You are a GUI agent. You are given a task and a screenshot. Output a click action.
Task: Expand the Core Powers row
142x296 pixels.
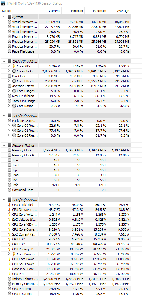[x=9, y=254]
